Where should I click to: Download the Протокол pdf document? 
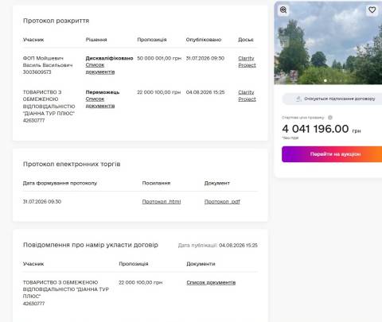tap(222, 202)
